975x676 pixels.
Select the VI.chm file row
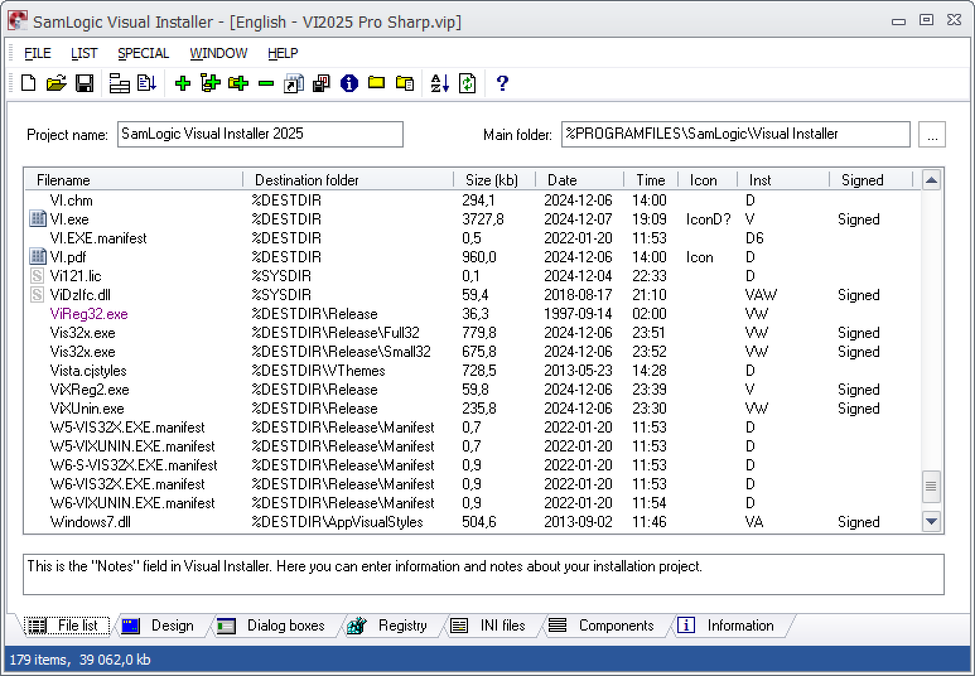(x=473, y=200)
